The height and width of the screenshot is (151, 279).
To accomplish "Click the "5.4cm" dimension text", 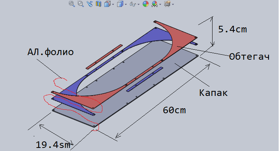I will (232, 29).
